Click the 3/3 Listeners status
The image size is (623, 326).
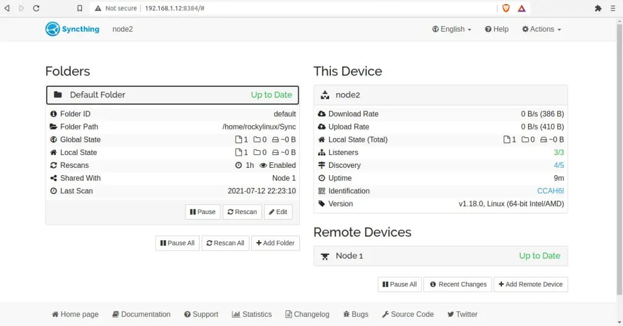tap(559, 153)
